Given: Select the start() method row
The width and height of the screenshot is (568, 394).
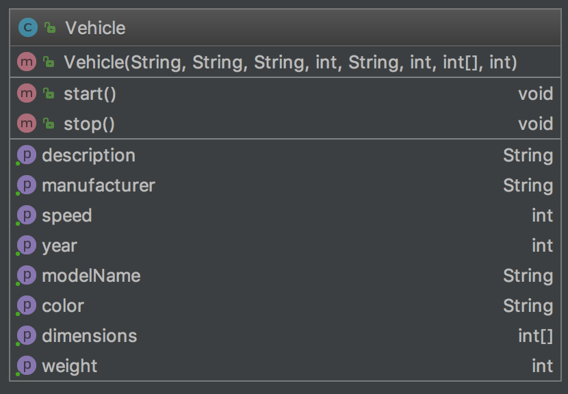Looking at the screenshot, I should 285,94.
